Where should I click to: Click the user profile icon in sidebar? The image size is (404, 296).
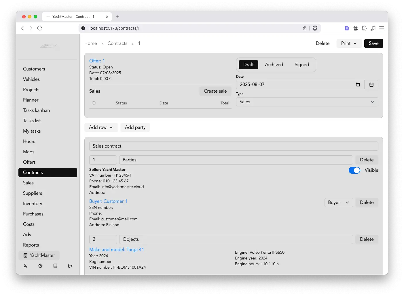25,266
